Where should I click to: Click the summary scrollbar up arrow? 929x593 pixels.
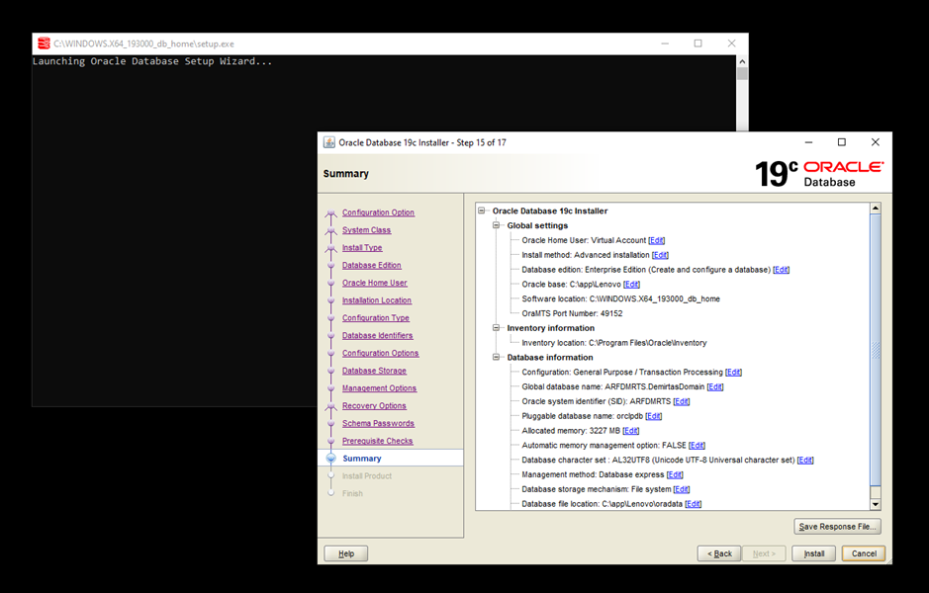pyautogui.click(x=876, y=209)
